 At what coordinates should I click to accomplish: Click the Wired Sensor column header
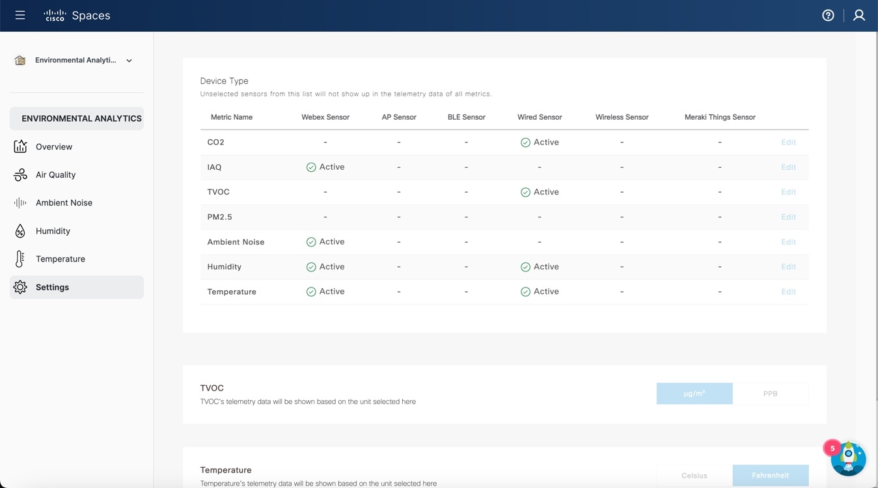[x=540, y=117]
